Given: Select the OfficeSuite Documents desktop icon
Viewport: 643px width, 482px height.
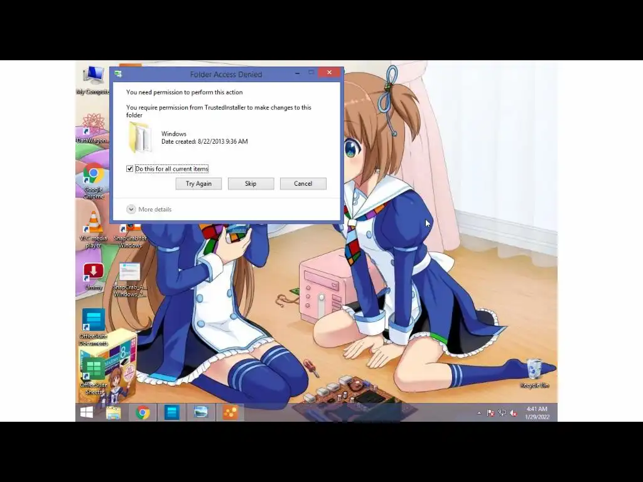Looking at the screenshot, I should (x=94, y=327).
